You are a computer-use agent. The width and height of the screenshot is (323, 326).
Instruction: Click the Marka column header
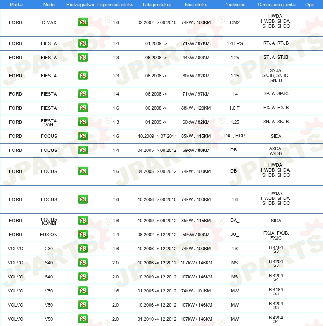[16, 5]
